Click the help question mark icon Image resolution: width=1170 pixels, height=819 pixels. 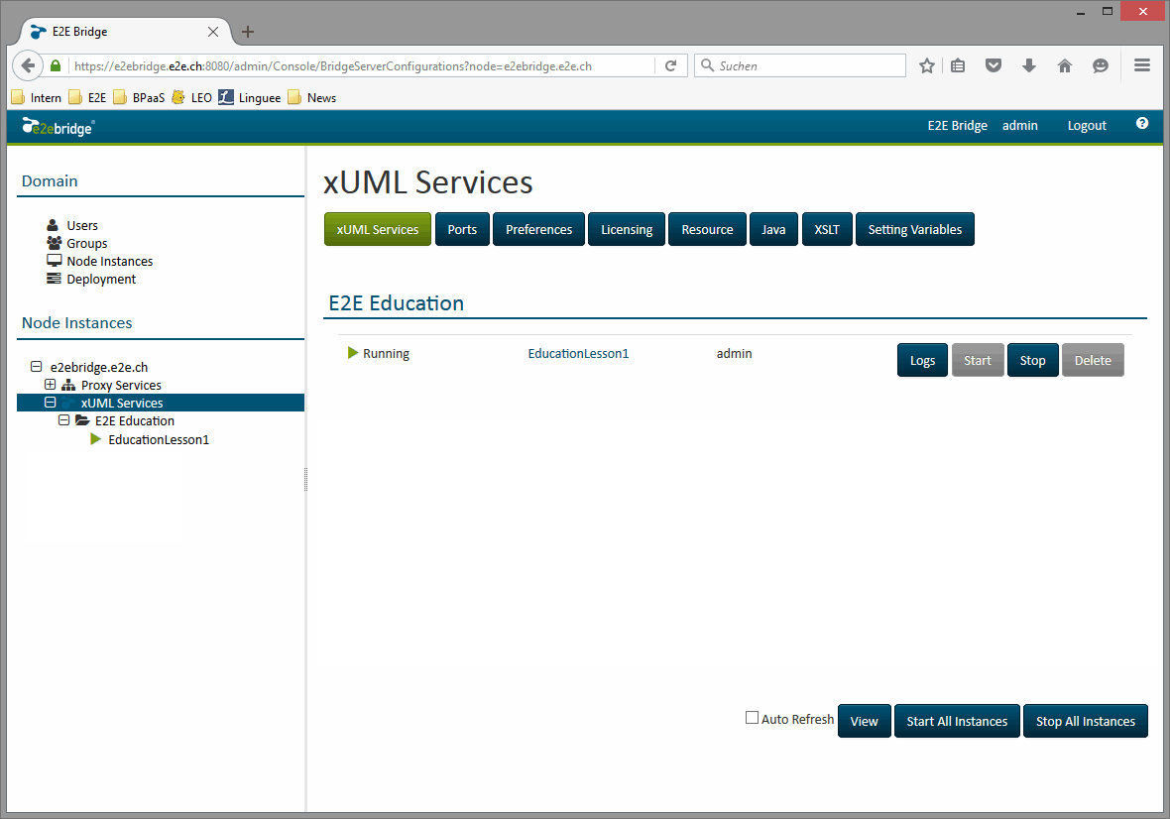1142,125
